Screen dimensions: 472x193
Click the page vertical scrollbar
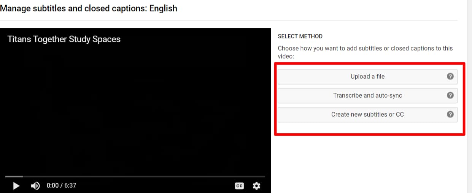click(x=470, y=96)
